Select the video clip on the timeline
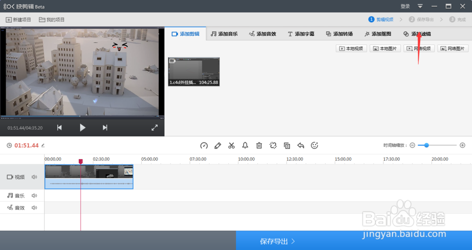The image size is (472, 250). pyautogui.click(x=89, y=177)
